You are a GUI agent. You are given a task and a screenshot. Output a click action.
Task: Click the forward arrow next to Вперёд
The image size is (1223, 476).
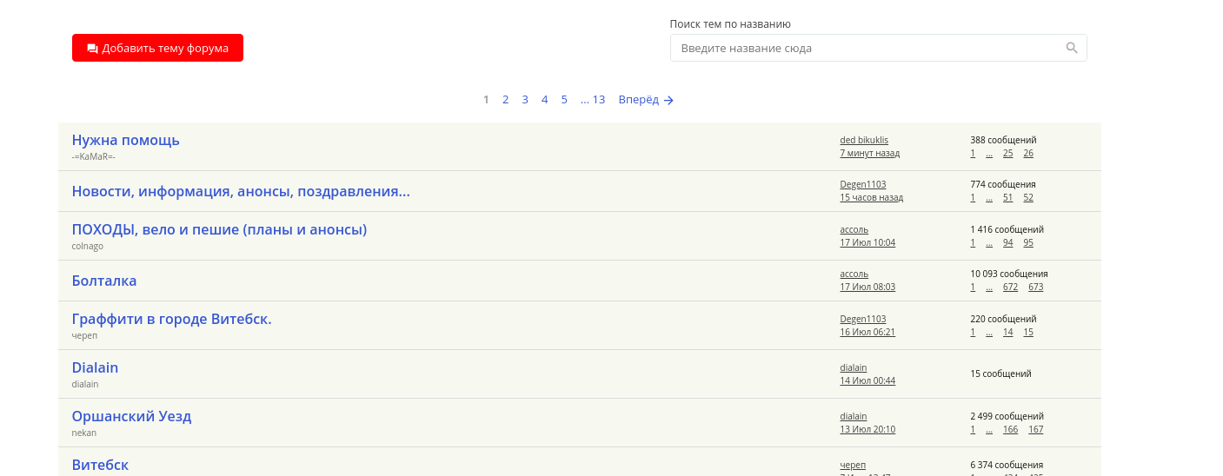point(668,100)
